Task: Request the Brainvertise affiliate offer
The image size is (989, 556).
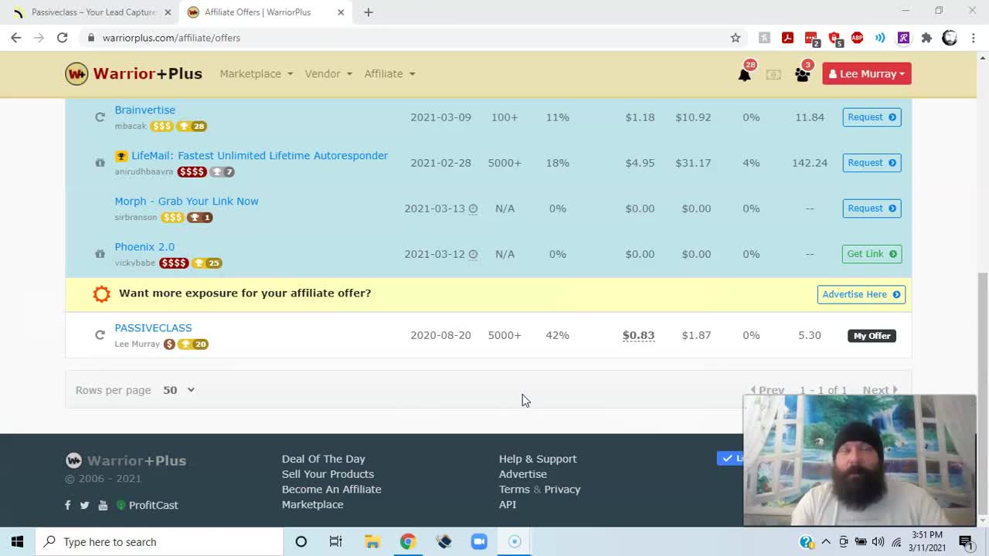Action: coord(872,117)
